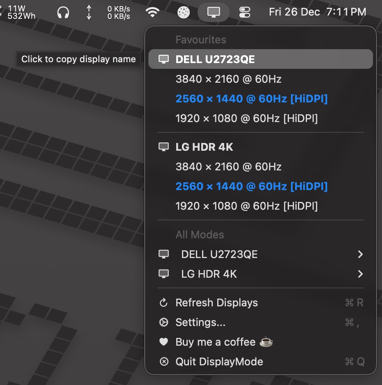Expand chevron for LG HDR 4K all modes
382x385 pixels.
(360, 274)
